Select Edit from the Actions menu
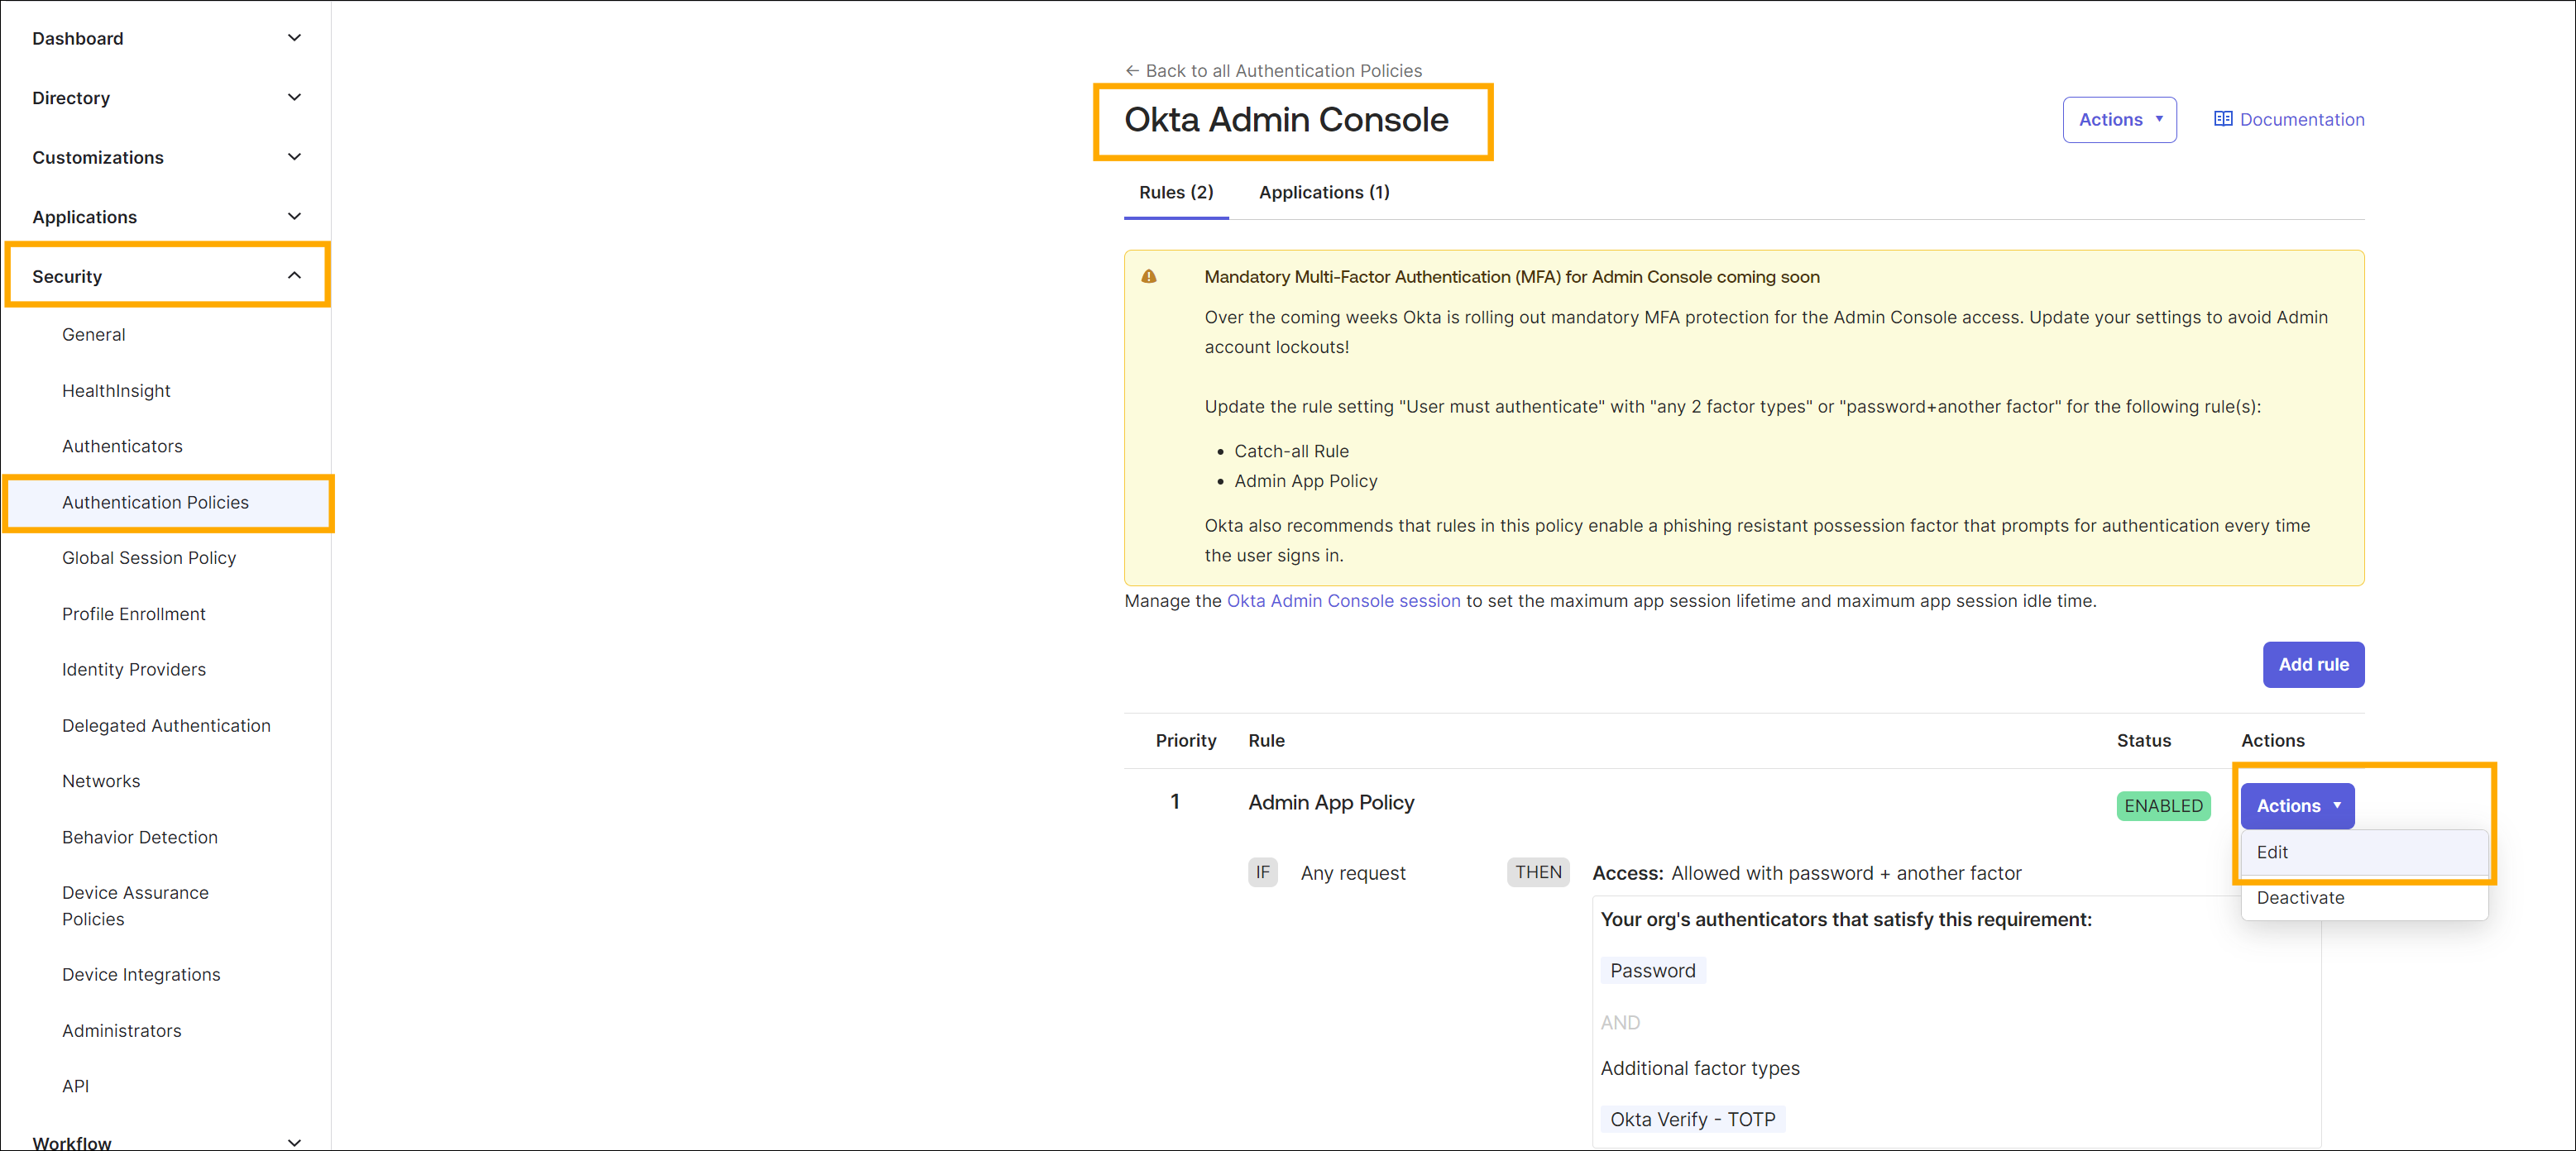 click(2272, 853)
